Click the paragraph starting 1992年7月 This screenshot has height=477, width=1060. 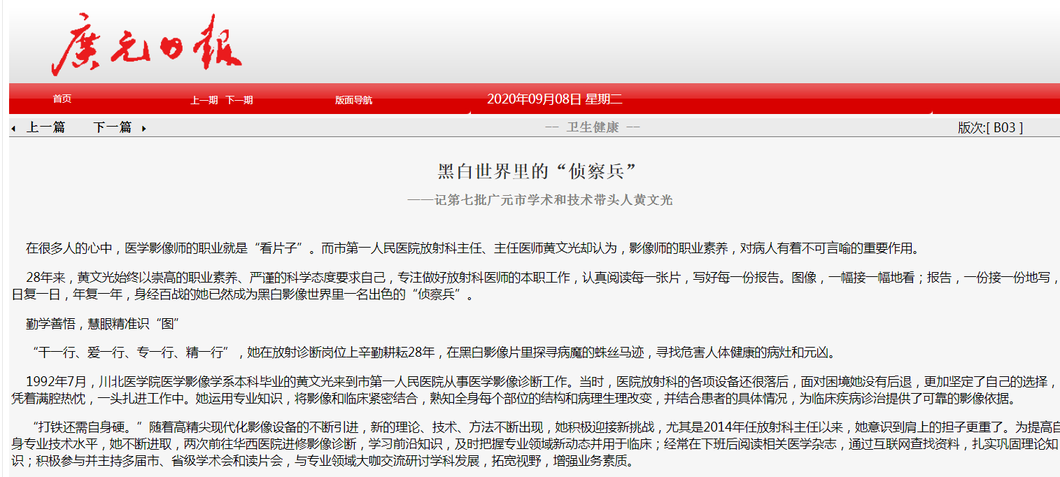click(x=532, y=390)
